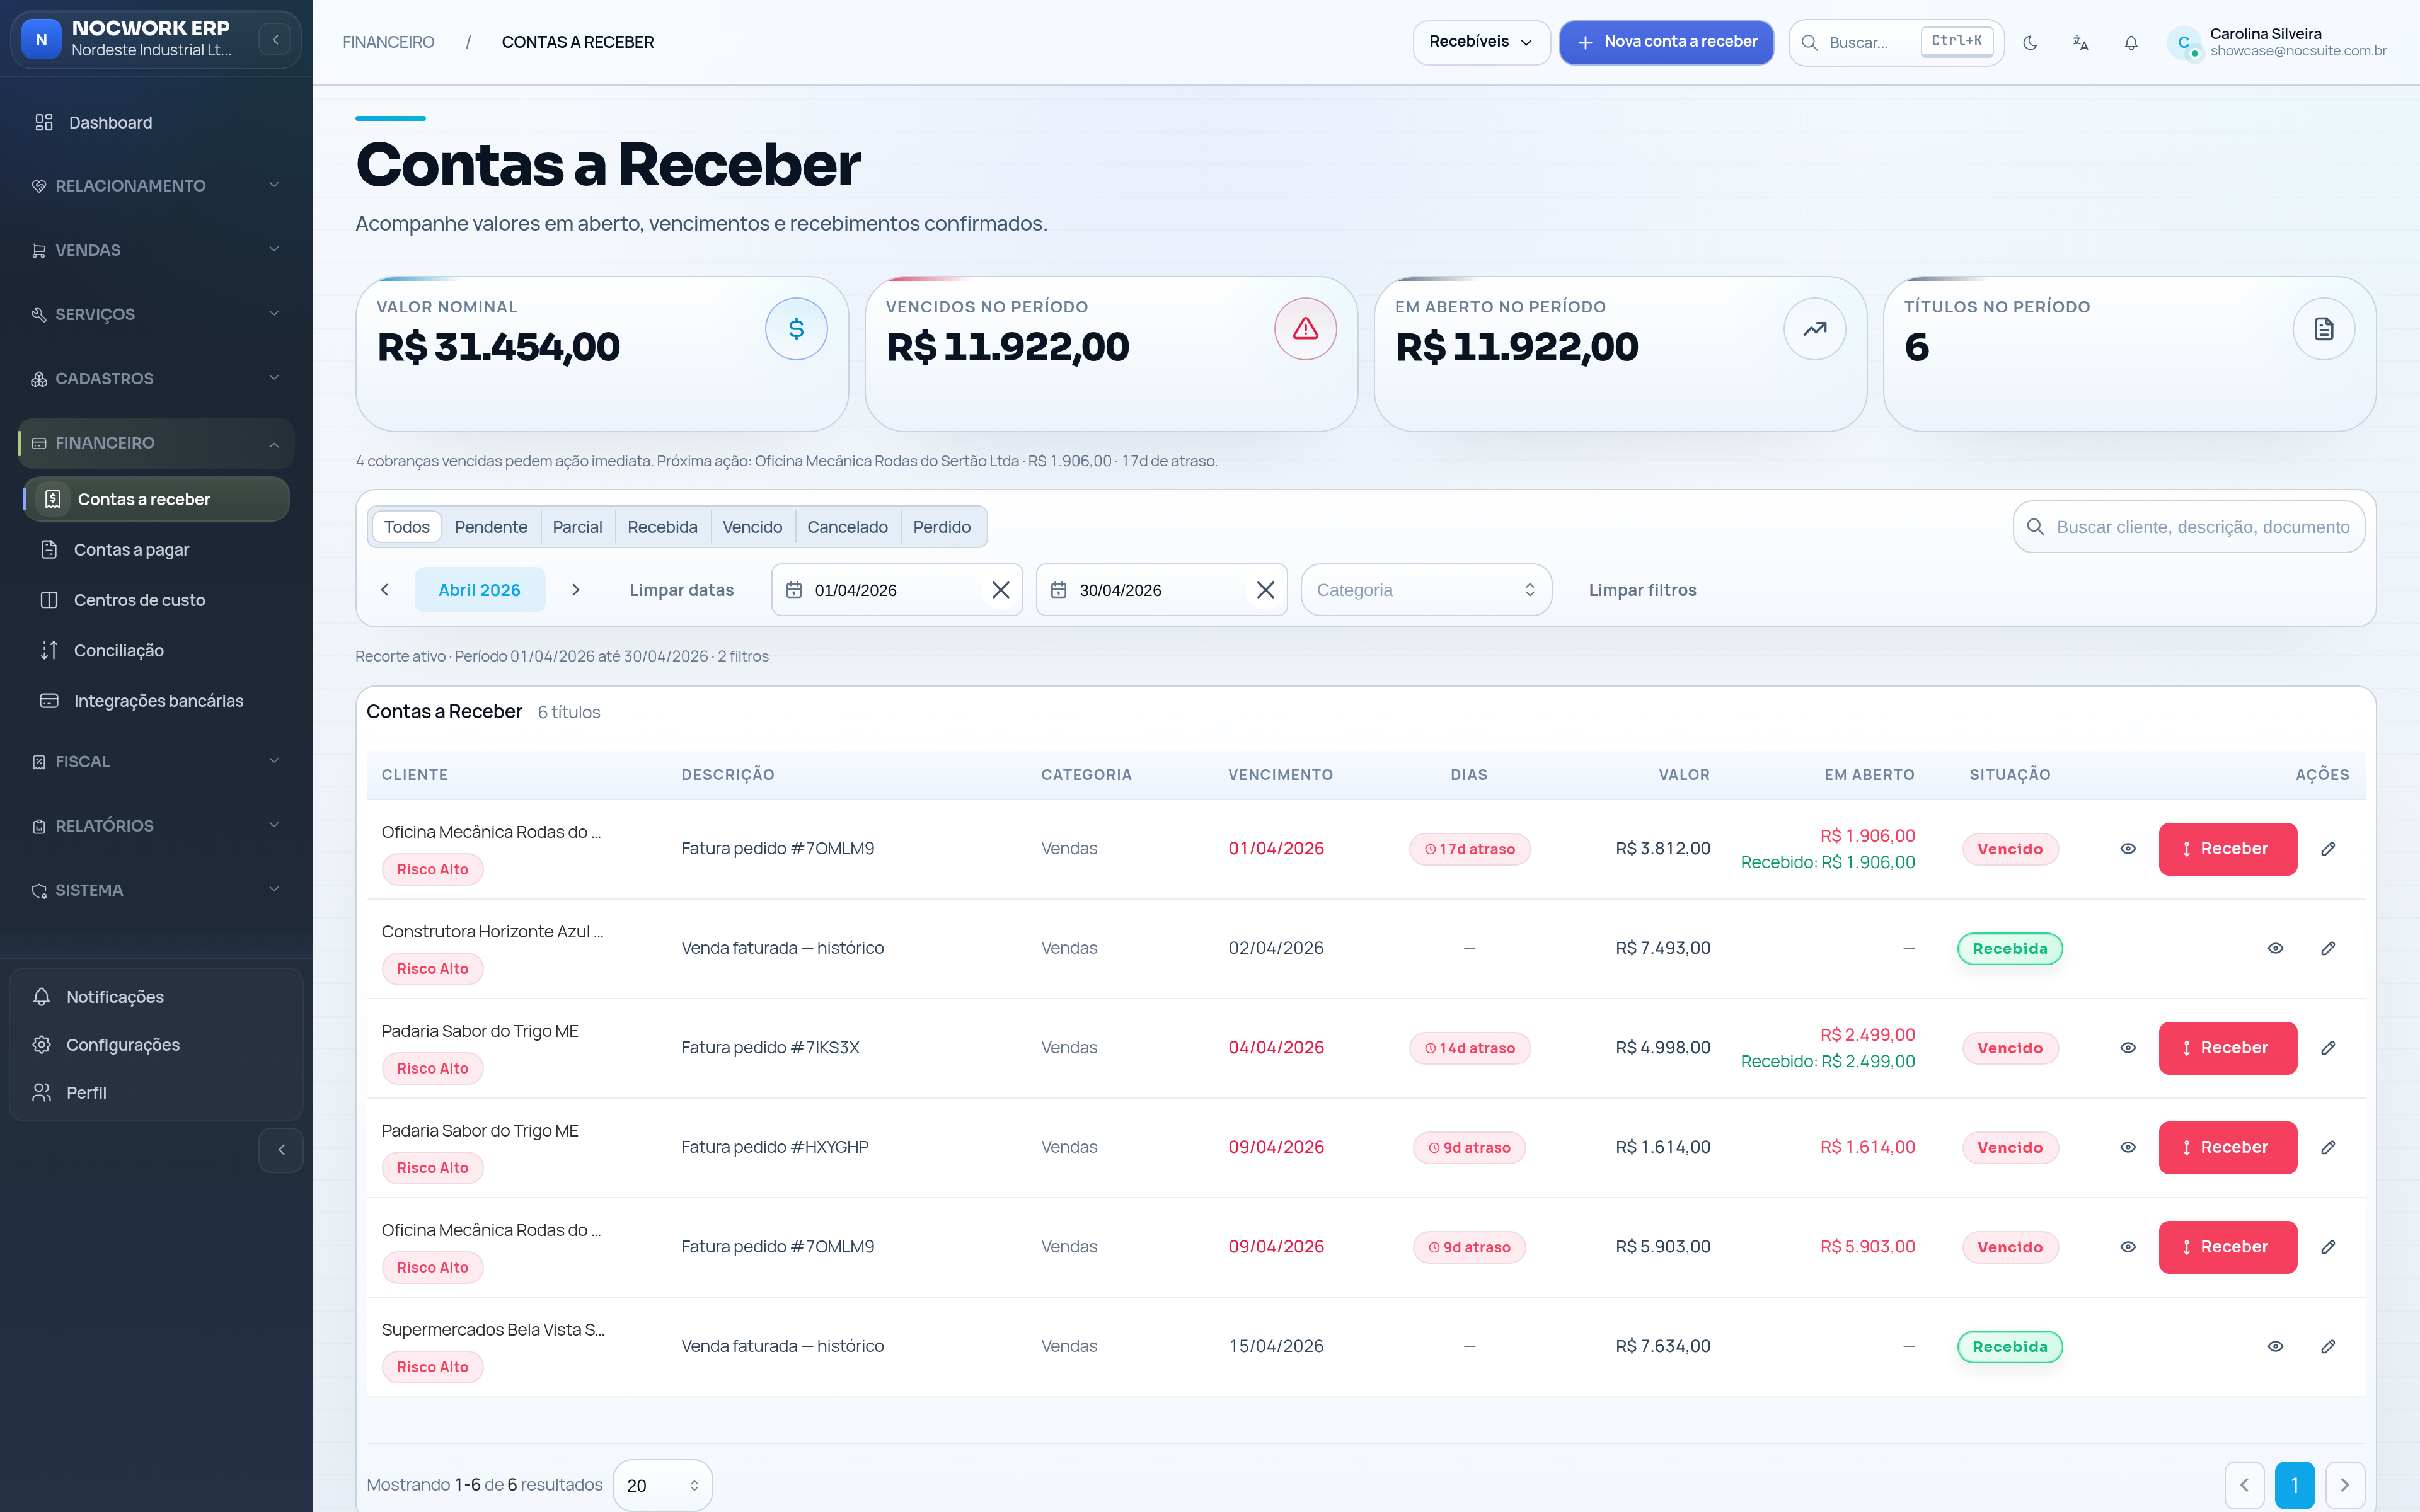Edit Supermercados Bela Vista row

[x=2328, y=1346]
